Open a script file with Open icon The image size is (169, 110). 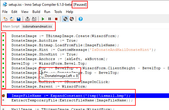[x=12, y=19]
